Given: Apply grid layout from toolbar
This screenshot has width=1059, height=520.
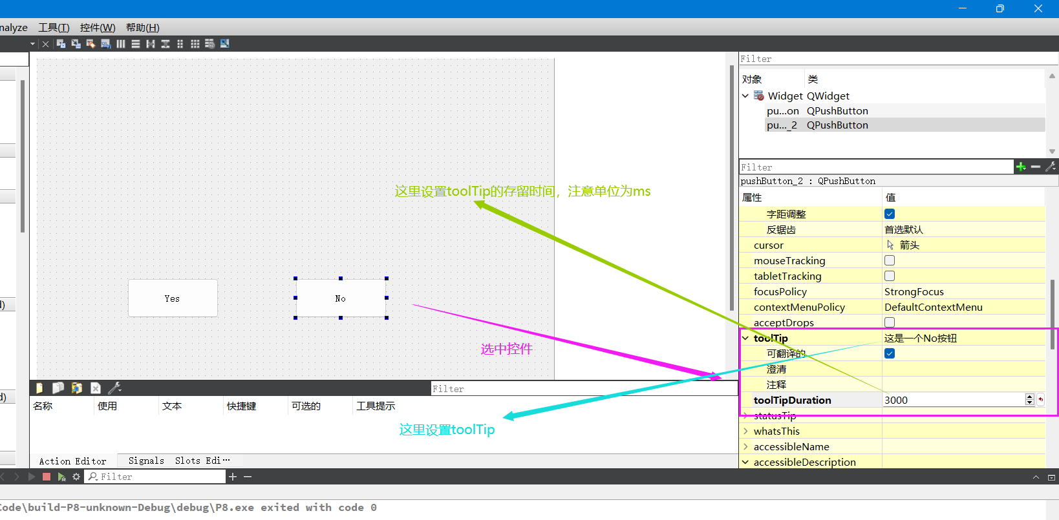Looking at the screenshot, I should coord(195,44).
